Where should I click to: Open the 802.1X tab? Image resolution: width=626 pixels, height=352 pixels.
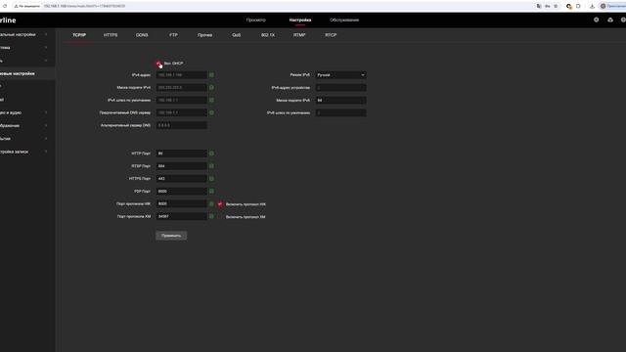268,35
